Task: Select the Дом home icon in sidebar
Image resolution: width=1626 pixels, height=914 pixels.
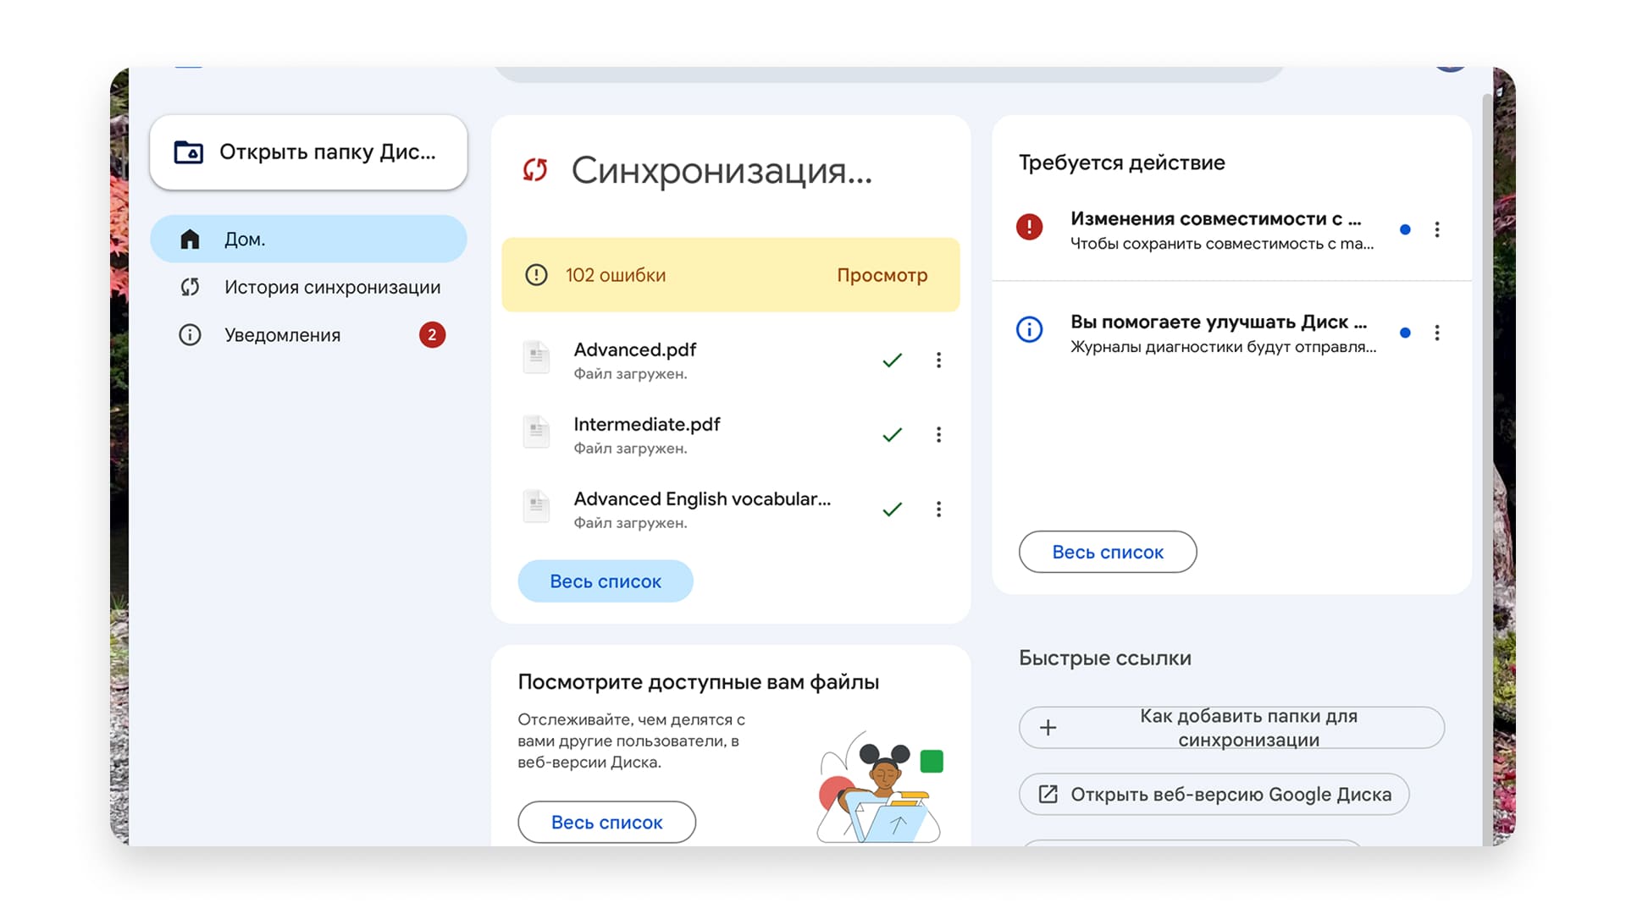Action: (189, 239)
